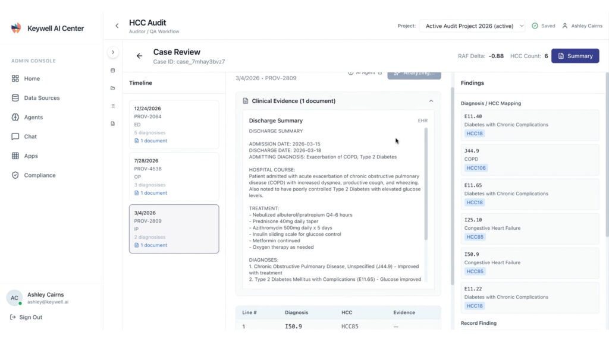Viewport: 609px width, 342px height.
Task: Expand the side rail with circular chevron
Action: [113, 52]
